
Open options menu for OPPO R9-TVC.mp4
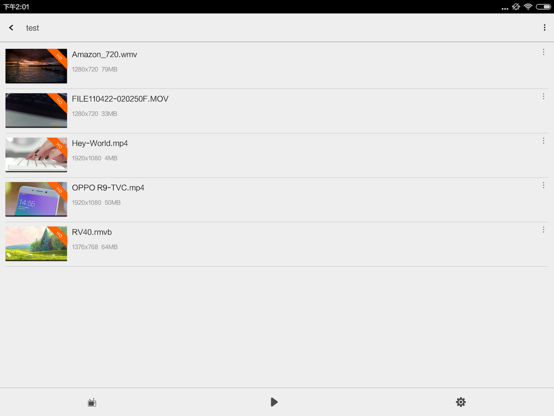pyautogui.click(x=543, y=185)
